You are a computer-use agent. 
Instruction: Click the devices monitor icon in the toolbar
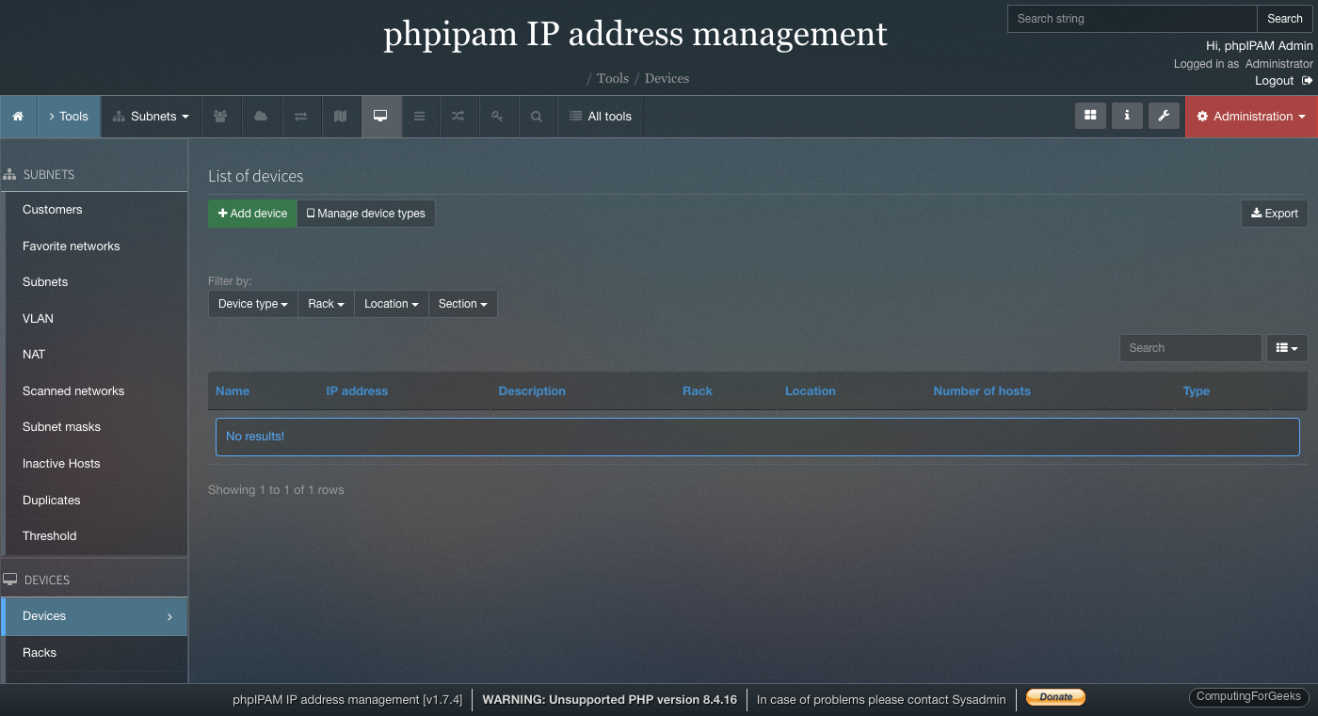point(381,116)
